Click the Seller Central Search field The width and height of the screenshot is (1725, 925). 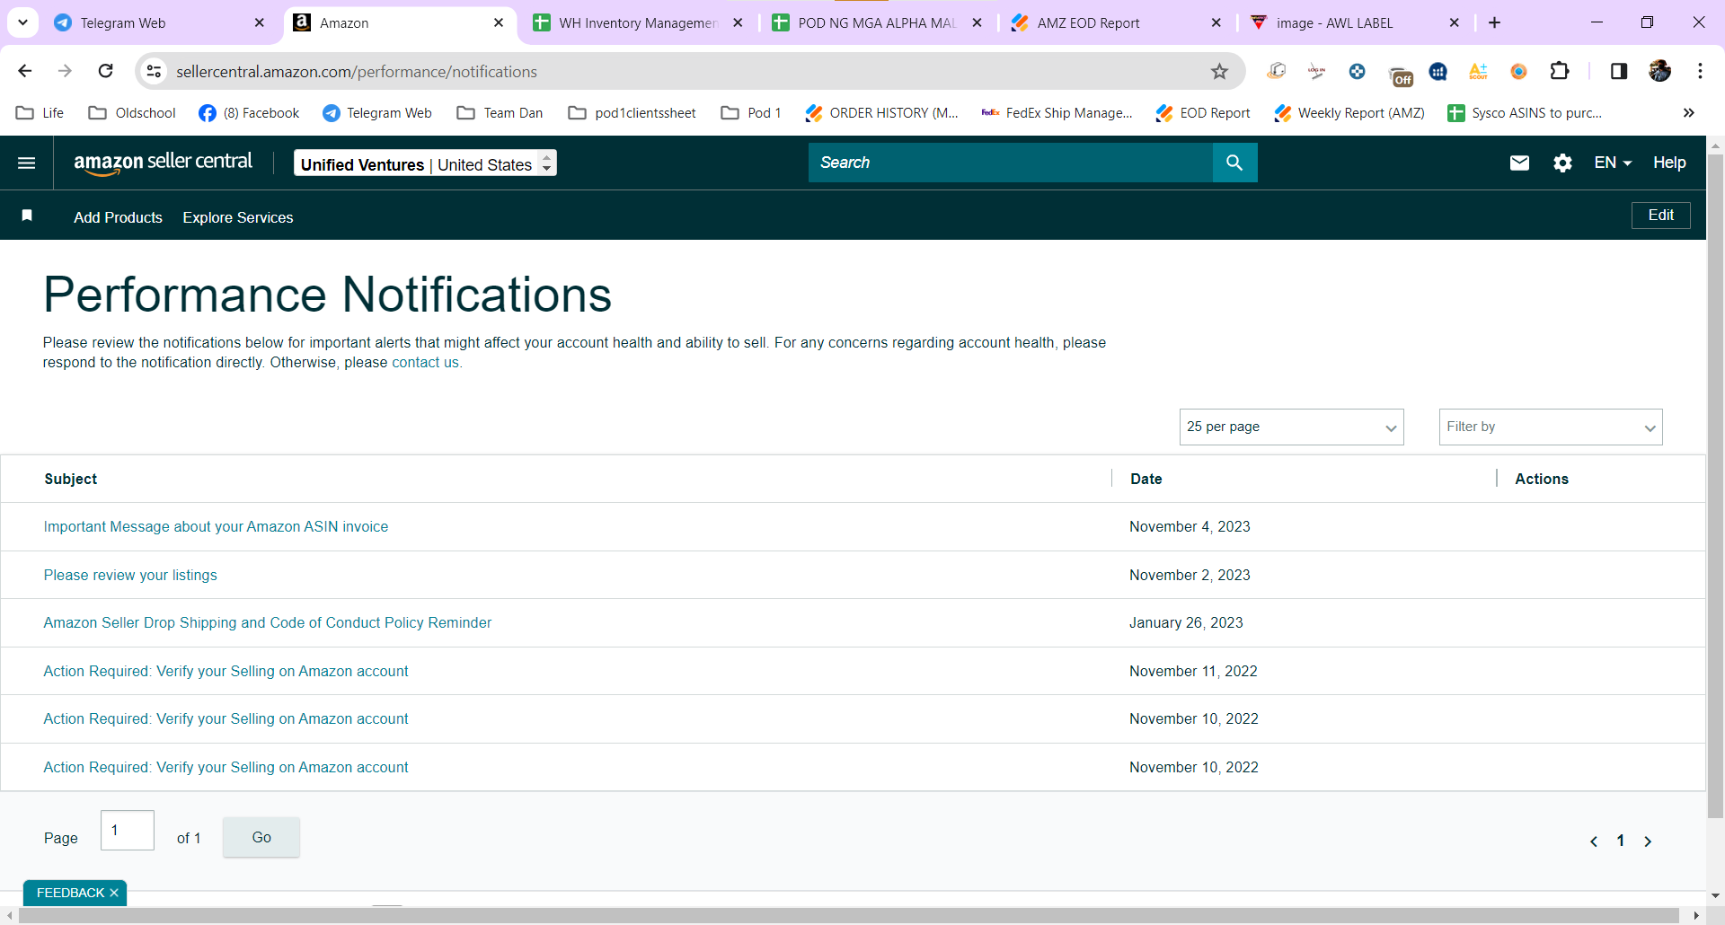click(x=1011, y=163)
